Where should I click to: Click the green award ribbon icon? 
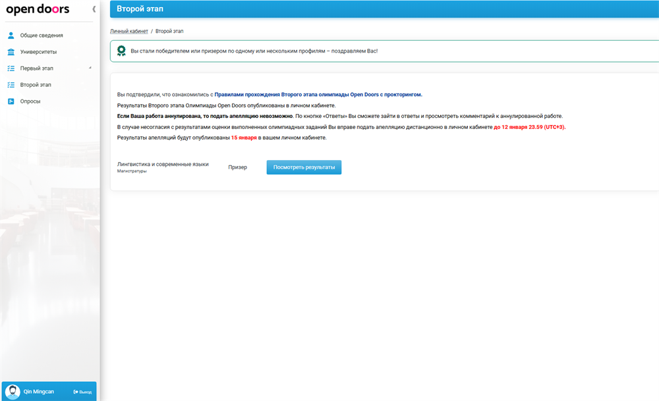[x=121, y=51]
